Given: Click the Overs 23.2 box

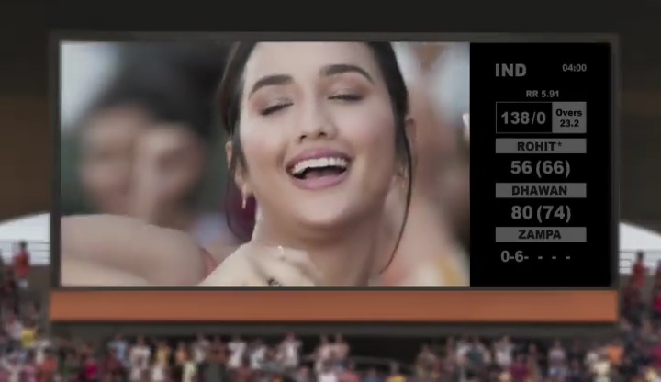Looking at the screenshot, I should 568,118.
